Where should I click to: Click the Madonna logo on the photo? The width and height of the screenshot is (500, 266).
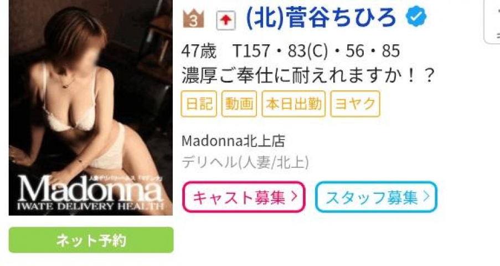pyautogui.click(x=91, y=192)
